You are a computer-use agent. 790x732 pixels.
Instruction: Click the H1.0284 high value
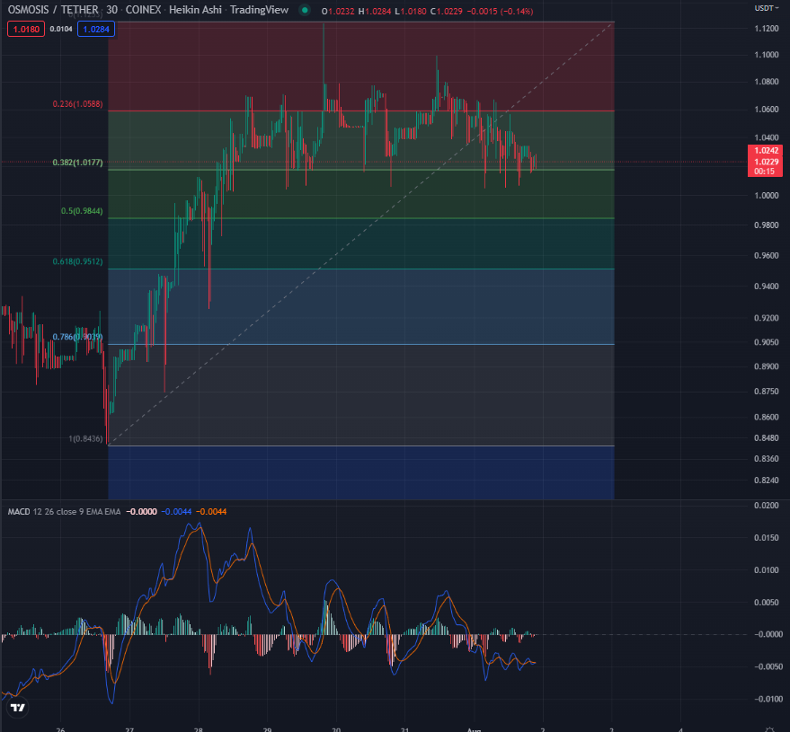(375, 11)
